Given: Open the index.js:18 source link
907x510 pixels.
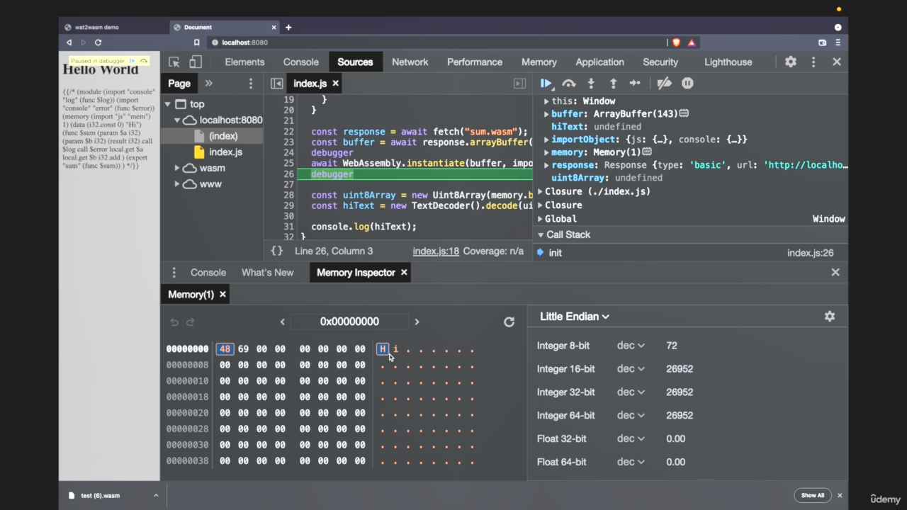Looking at the screenshot, I should [436, 251].
